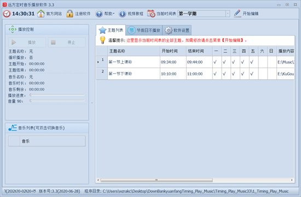The height and width of the screenshot is (197, 301).
Task: Click the lightbulb tip icon
Action: (x=102, y=40)
